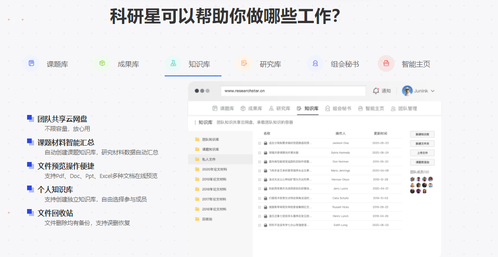Click the red 智能主页 feature icon

386,63
